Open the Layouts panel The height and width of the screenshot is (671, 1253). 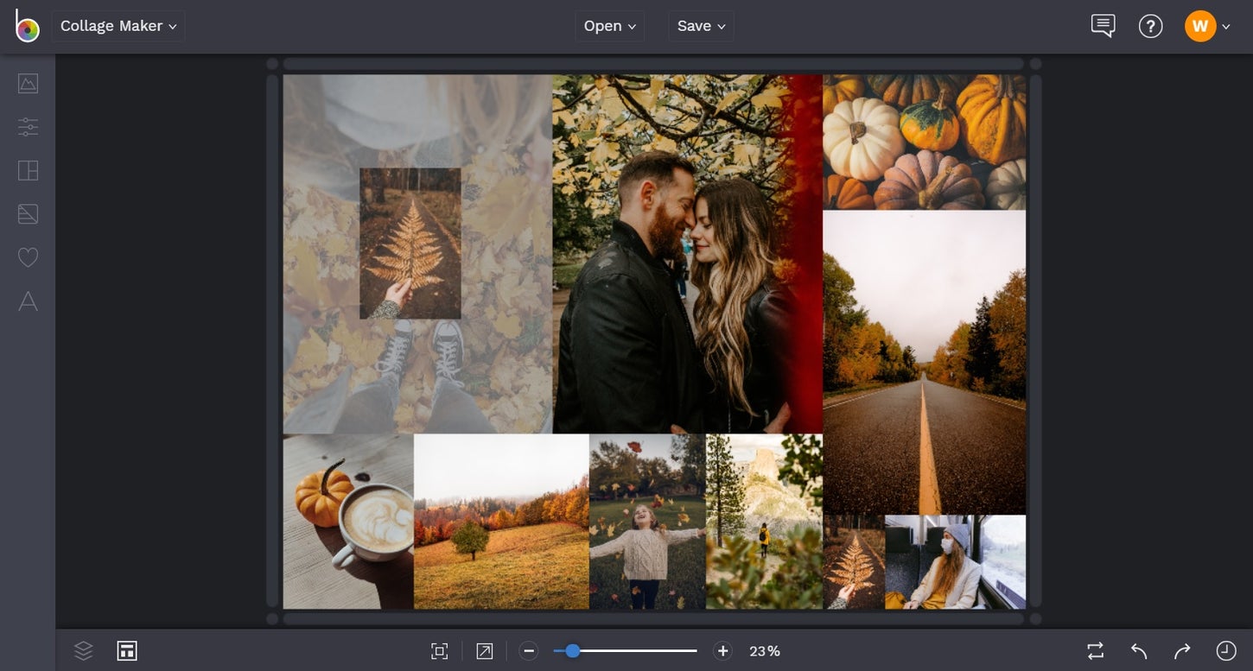tap(28, 170)
